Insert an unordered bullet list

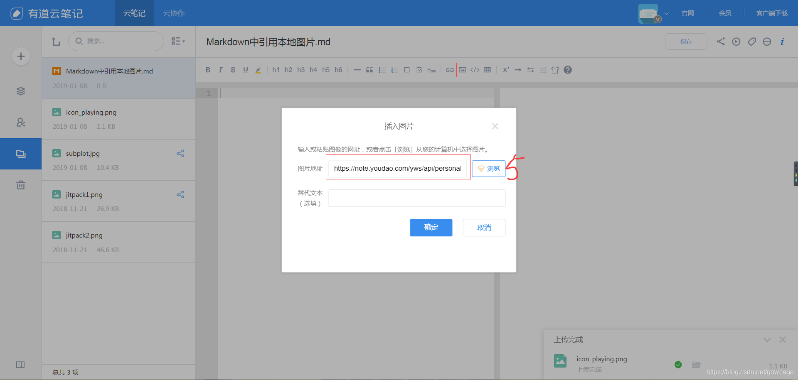pyautogui.click(x=382, y=70)
